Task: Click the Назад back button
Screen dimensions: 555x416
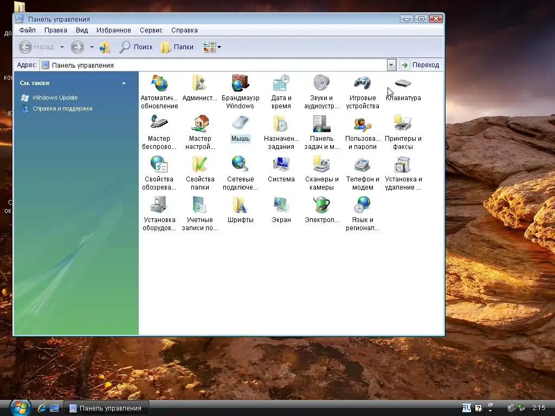Action: (x=36, y=47)
